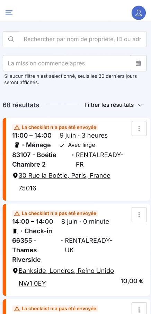Viewport: 151px width, 314px height.
Task: Click the map pin next to Rue la Boétie
Action: (x=15, y=176)
